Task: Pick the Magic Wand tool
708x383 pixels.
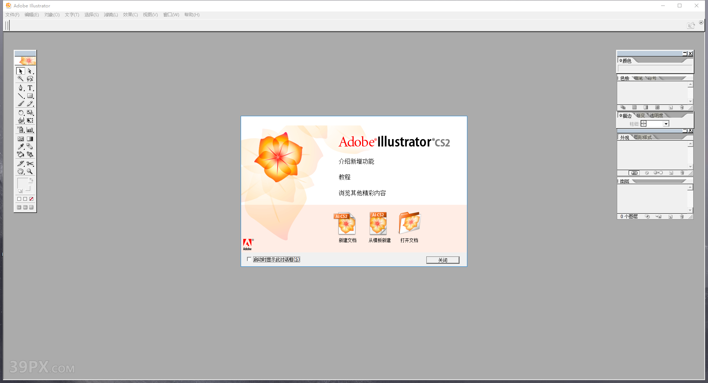Action: [x=20, y=79]
